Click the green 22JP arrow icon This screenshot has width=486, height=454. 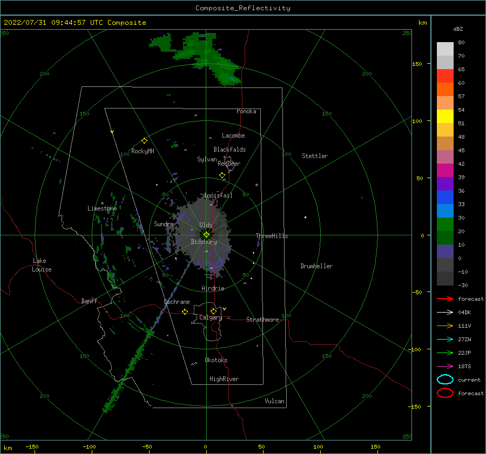445,353
